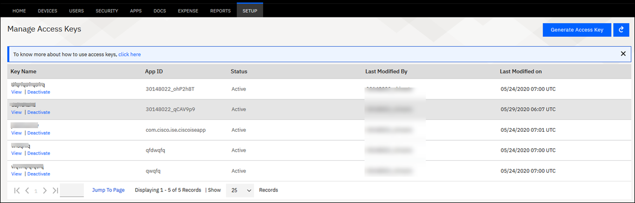The image size is (635, 203).
Task: Open the APPS tab
Action: 136,11
